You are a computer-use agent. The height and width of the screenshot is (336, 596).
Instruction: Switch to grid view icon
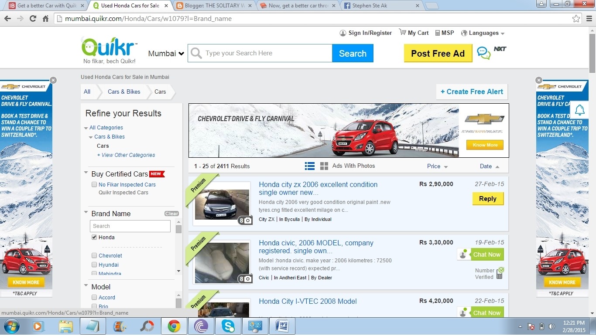coord(324,166)
